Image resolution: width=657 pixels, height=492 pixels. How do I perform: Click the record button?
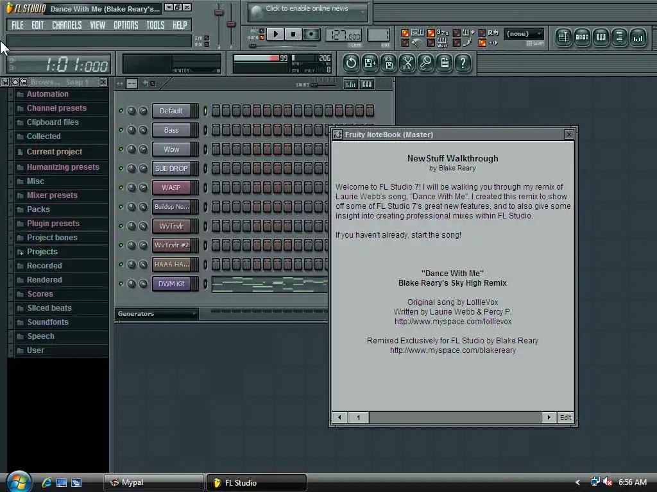311,34
